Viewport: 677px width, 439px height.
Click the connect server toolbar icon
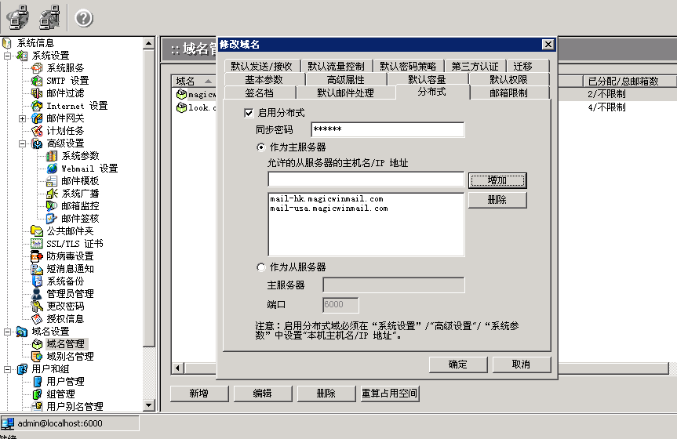click(17, 18)
